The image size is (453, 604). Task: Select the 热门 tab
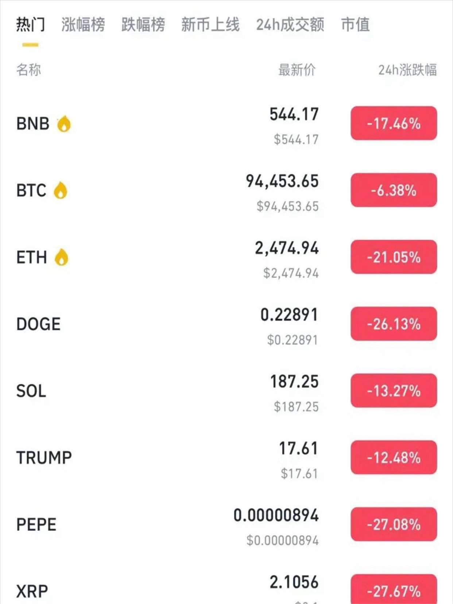pos(31,25)
